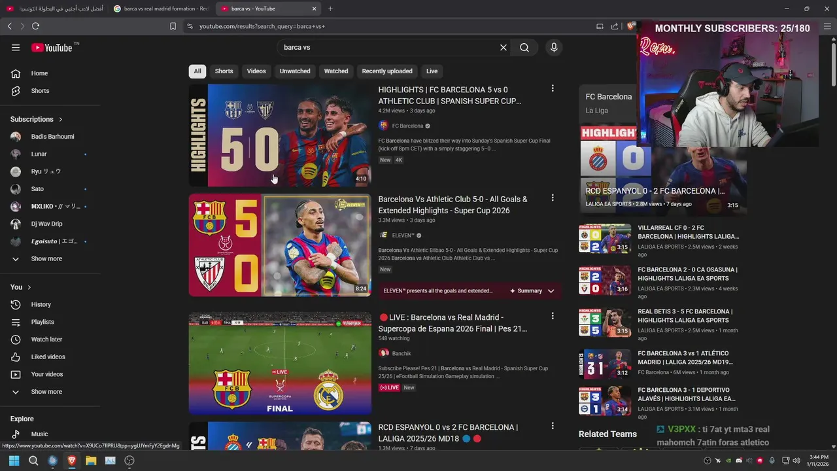This screenshot has height=471, width=837.
Task: Open OBS Studio from taskbar
Action: (x=129, y=461)
